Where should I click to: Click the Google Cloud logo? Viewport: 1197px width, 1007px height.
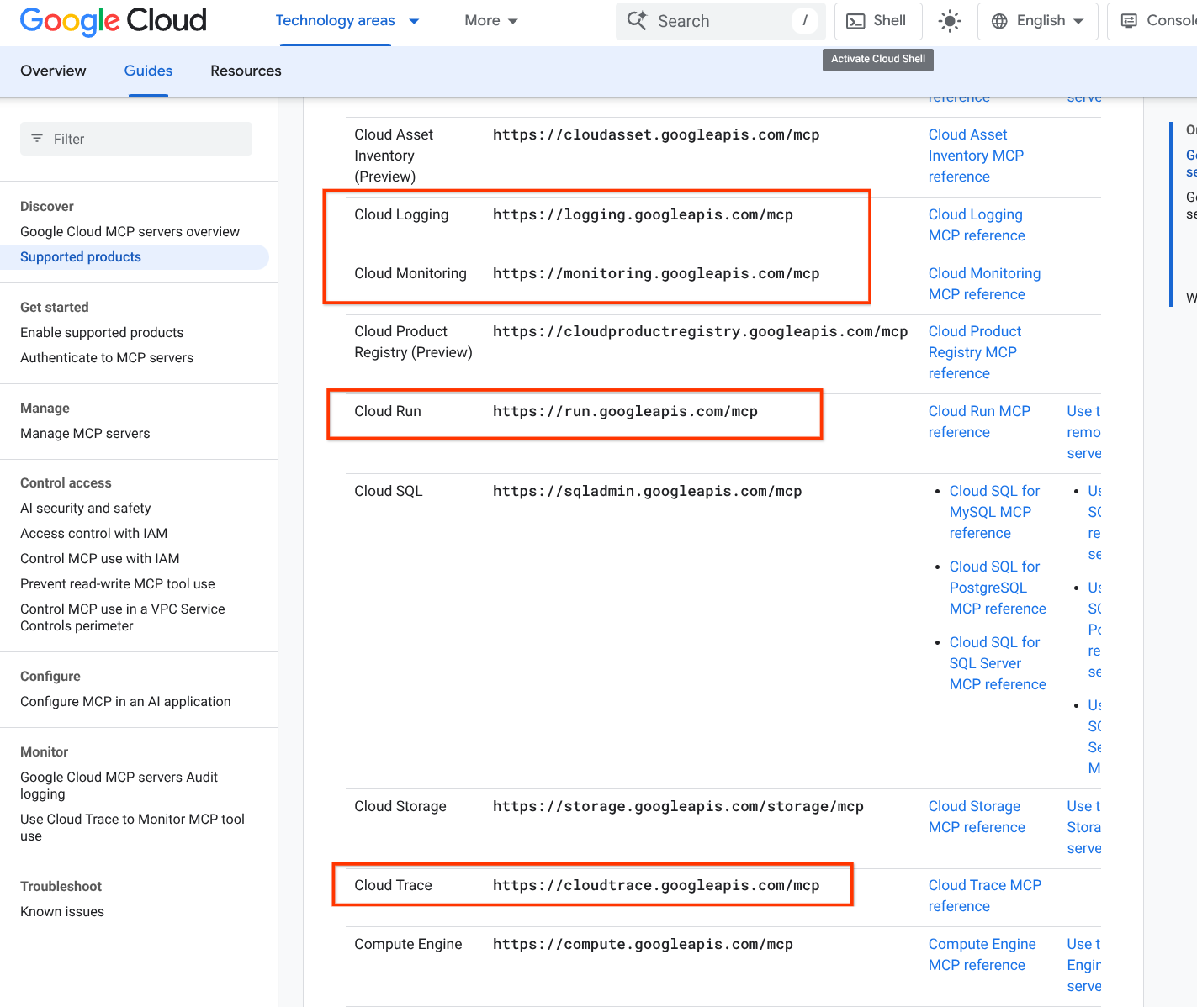(114, 21)
